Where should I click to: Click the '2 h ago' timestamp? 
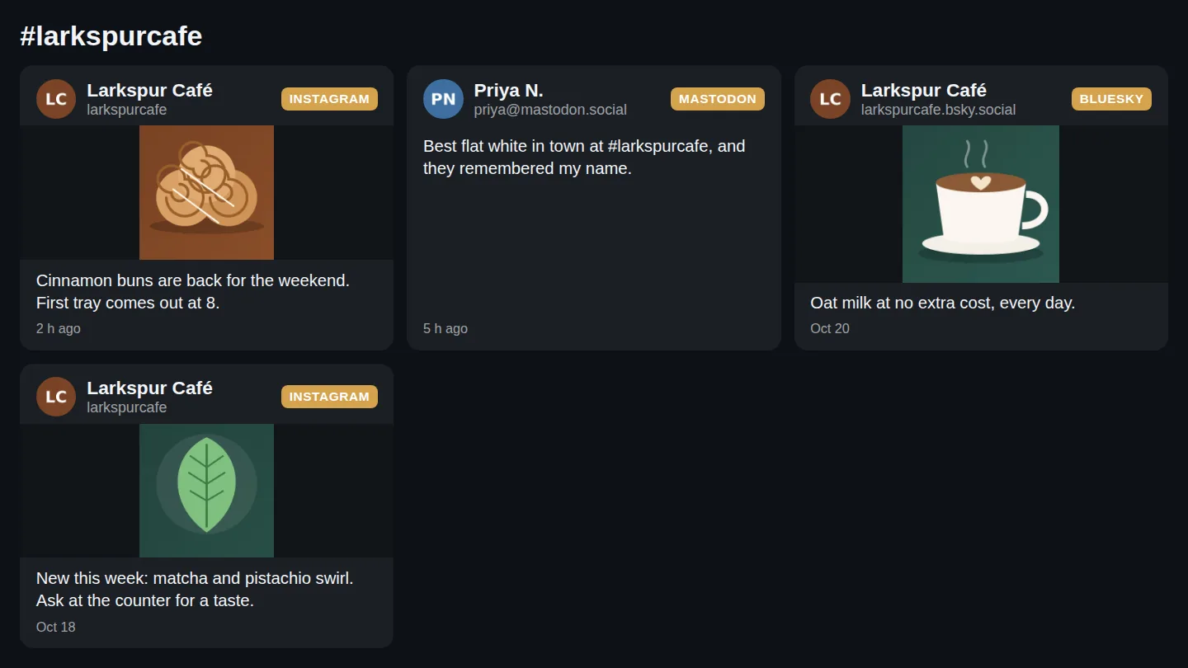click(x=59, y=328)
